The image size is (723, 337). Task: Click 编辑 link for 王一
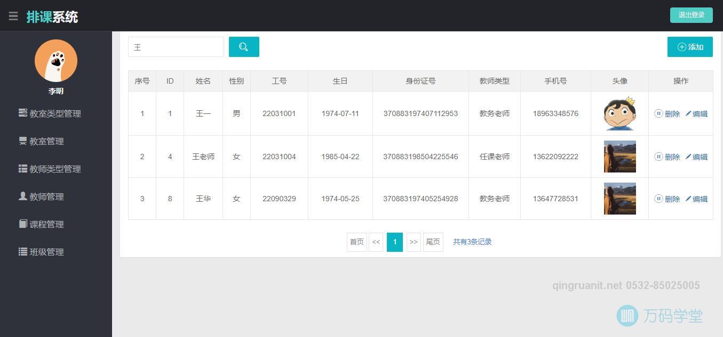pyautogui.click(x=700, y=113)
